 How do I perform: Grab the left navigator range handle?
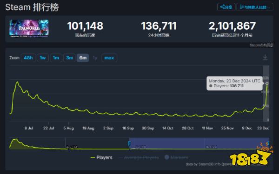pyautogui.click(x=129, y=143)
